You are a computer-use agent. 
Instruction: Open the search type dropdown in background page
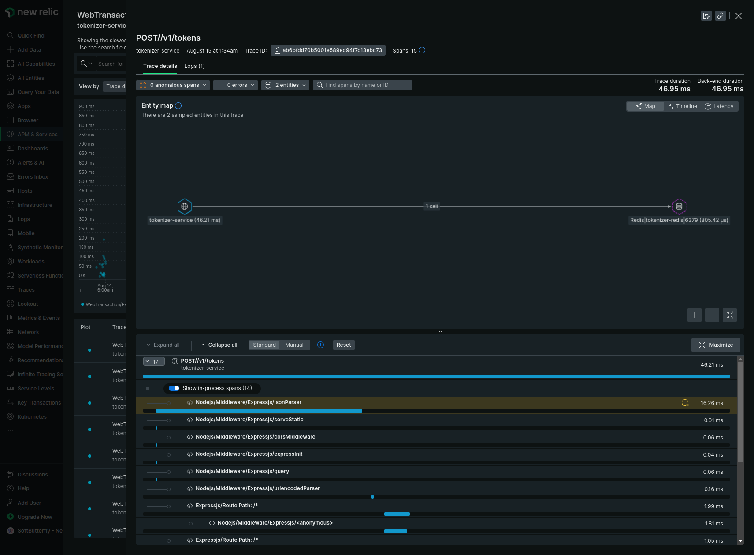point(86,64)
